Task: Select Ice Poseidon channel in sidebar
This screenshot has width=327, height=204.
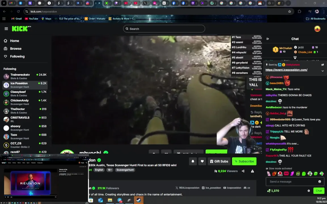Action: tap(25, 85)
